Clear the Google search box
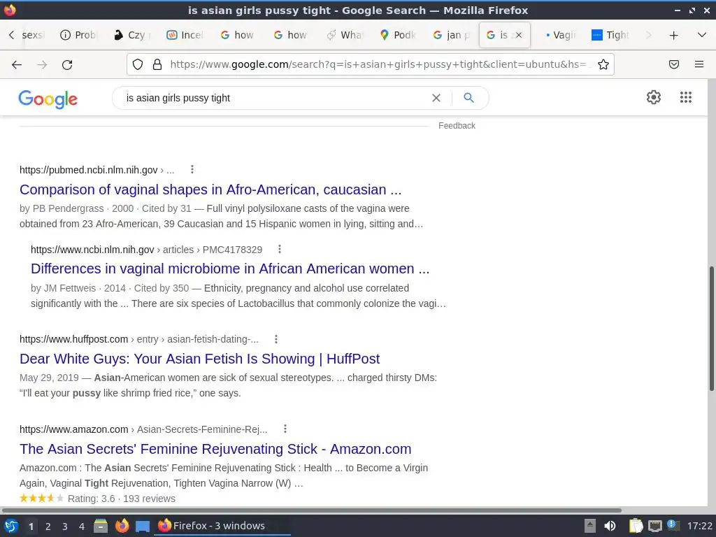 [x=436, y=98]
